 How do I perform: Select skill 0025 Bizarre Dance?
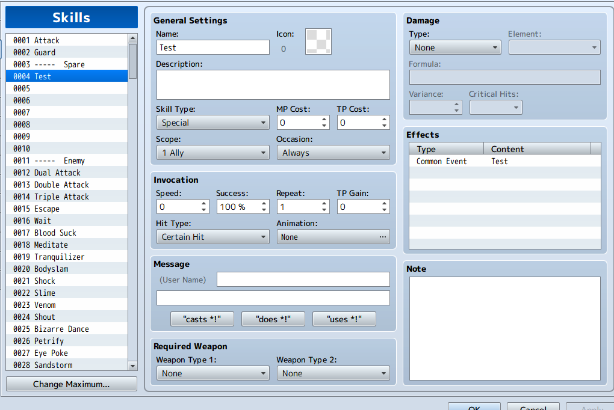coord(67,329)
